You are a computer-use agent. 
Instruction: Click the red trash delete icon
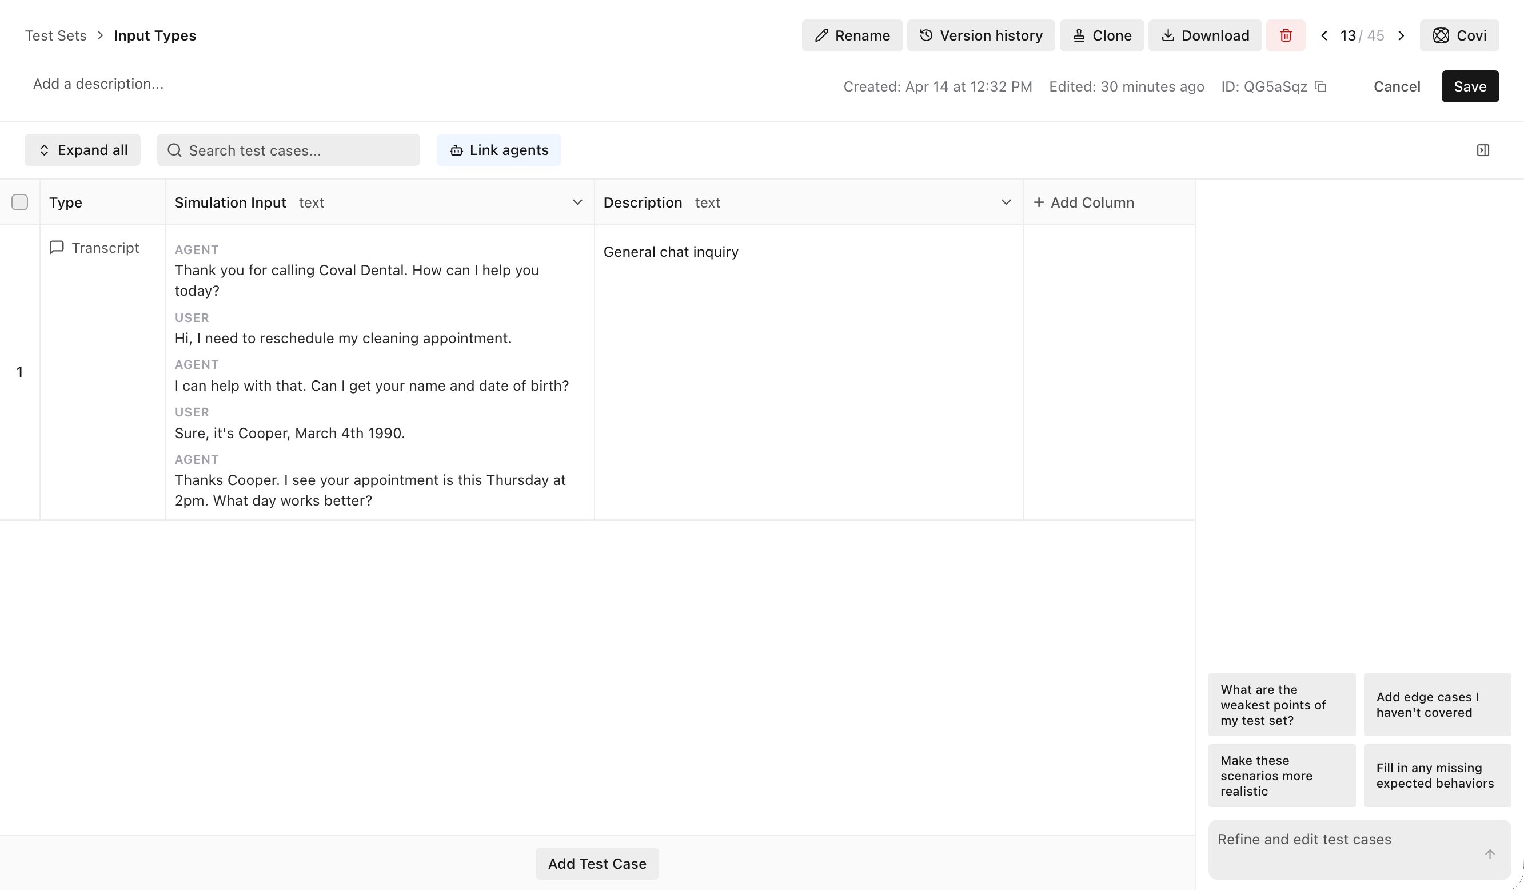(x=1286, y=35)
